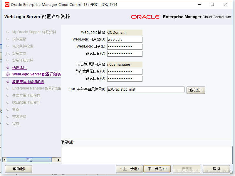Focus 确认口令(C) confirm password field
235x176 pixels.
(125, 54)
